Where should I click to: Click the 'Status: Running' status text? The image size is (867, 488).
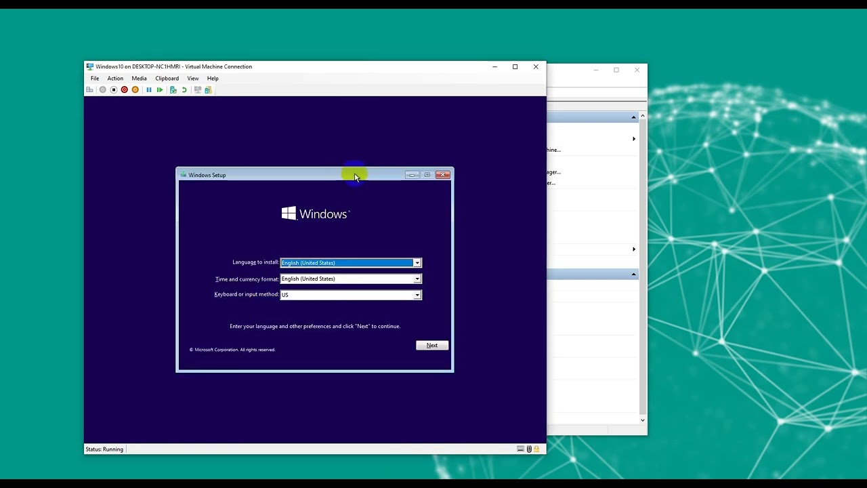104,449
